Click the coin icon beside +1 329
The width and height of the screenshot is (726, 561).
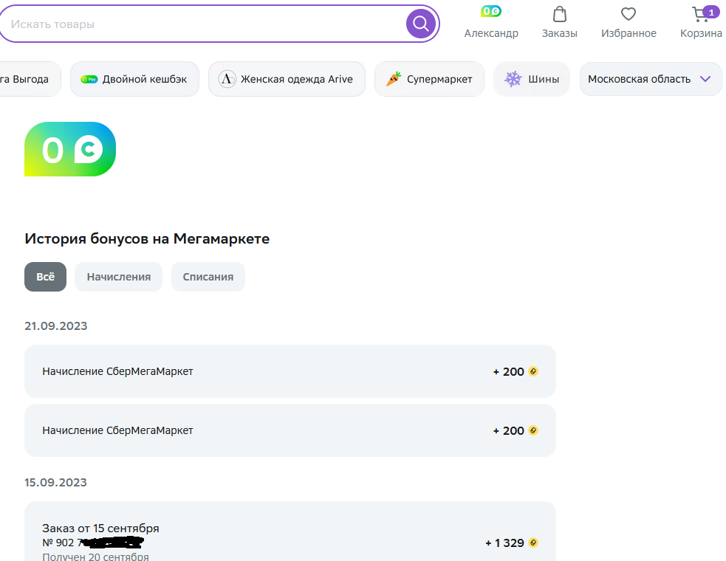533,543
